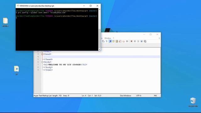Click Hyper Text Markup Language status field

43,95
